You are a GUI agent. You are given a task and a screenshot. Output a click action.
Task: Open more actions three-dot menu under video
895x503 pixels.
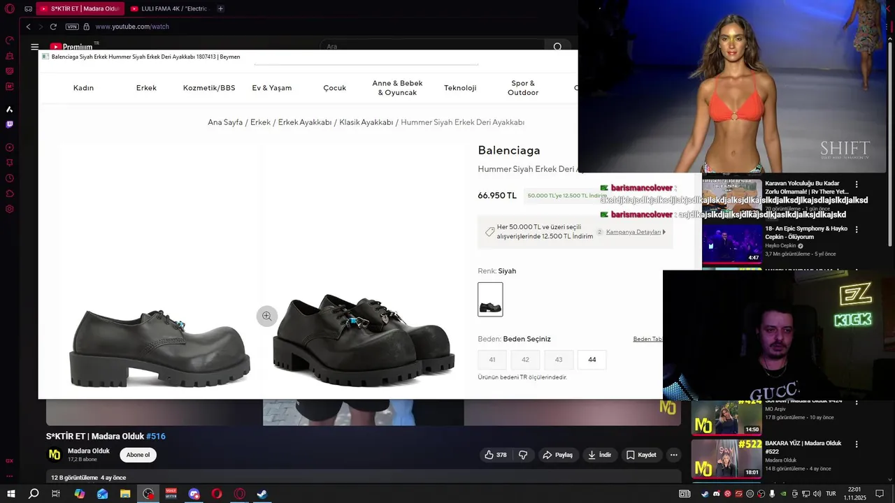tap(673, 455)
